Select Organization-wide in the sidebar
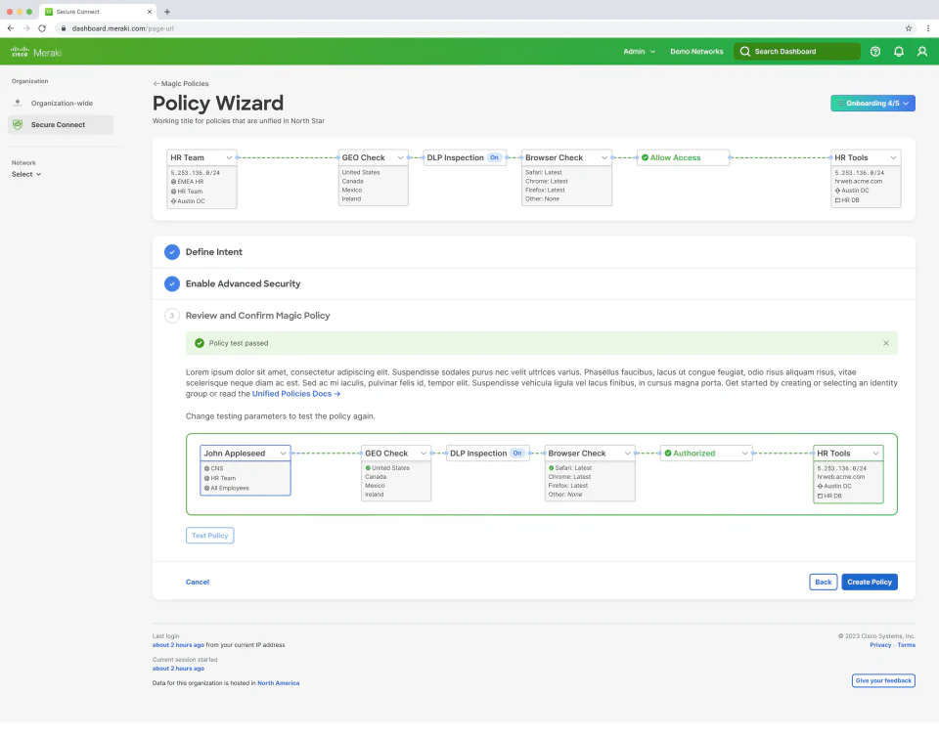The image size is (939, 737). (x=60, y=103)
